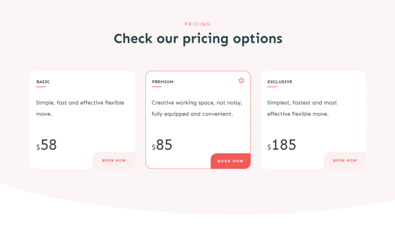Image resolution: width=395 pixels, height=229 pixels.
Task: Select Book Now on the Exclusive plan
Action: 345,161
